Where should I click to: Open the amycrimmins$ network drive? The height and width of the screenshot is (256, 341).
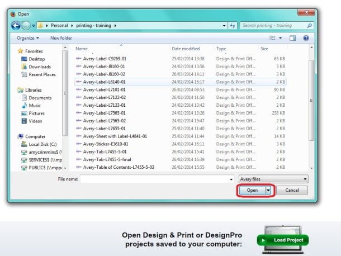[x=41, y=152]
